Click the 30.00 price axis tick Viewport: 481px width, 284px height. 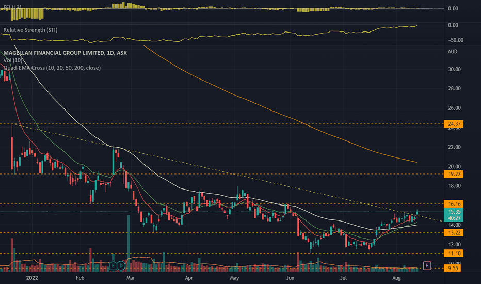pyautogui.click(x=454, y=69)
